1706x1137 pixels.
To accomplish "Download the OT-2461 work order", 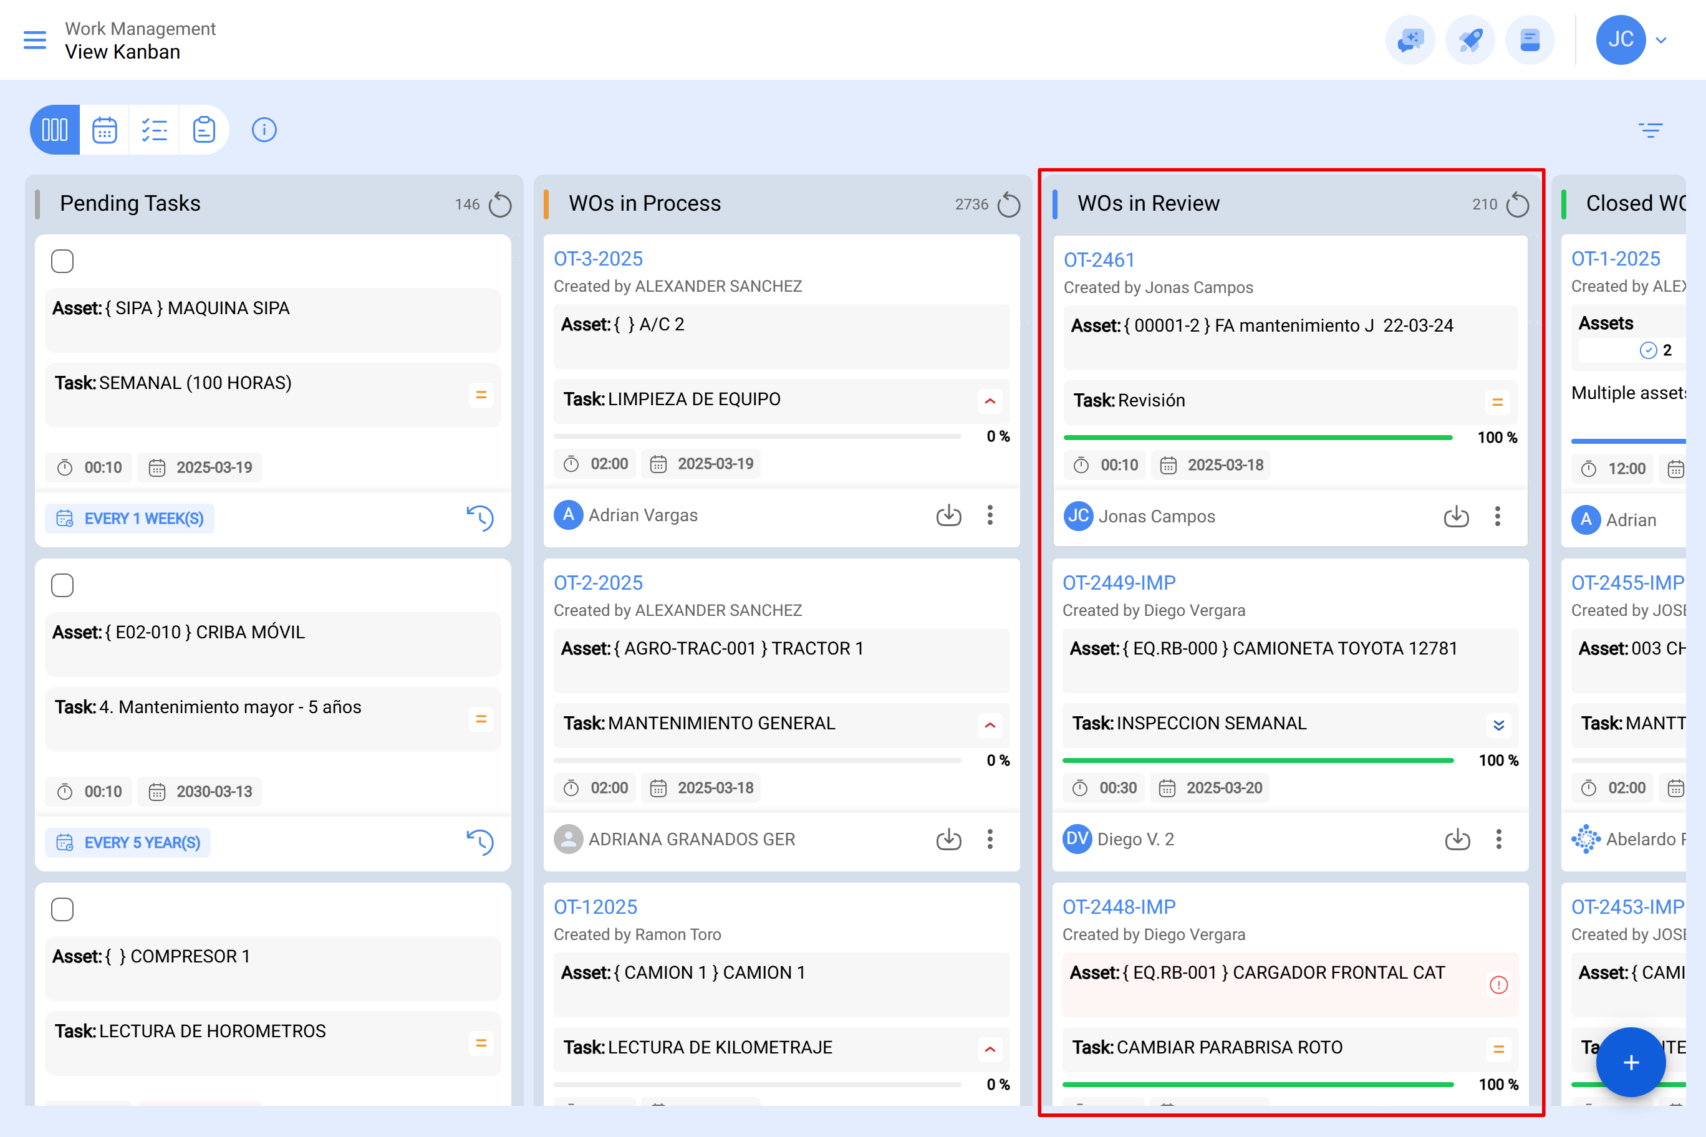I will (1457, 516).
